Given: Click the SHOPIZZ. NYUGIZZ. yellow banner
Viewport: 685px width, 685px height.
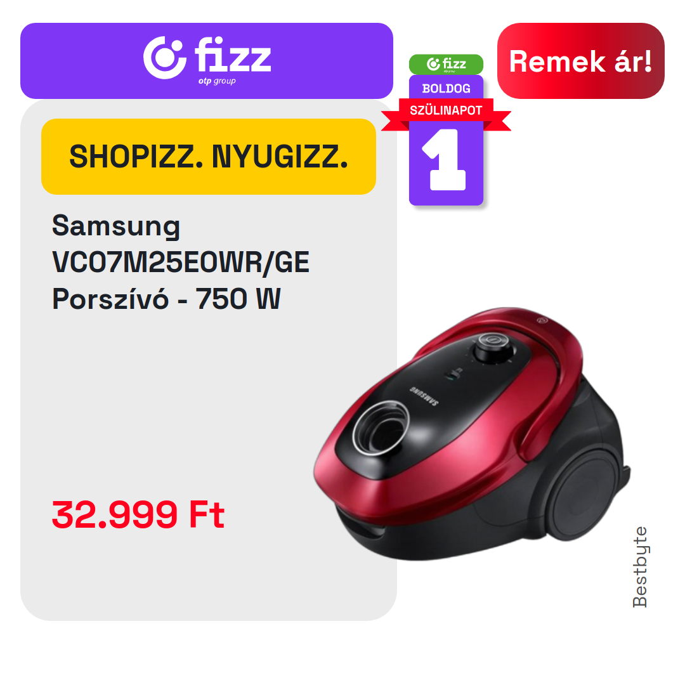Looking at the screenshot, I should pos(209,157).
